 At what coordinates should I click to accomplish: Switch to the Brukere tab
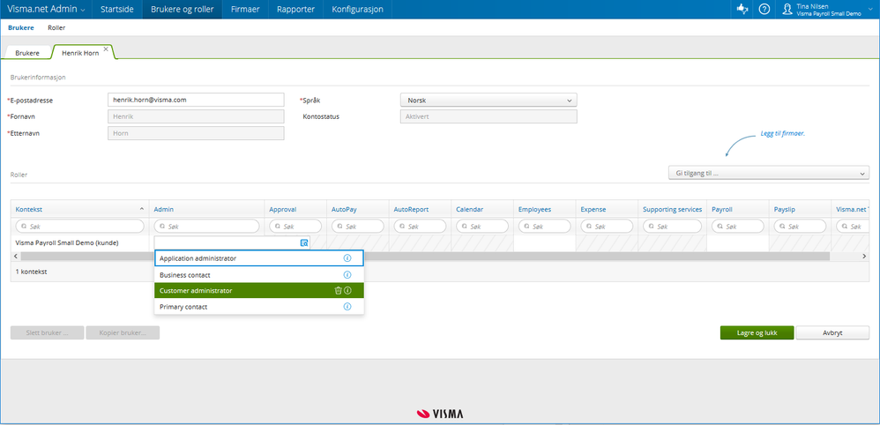pos(27,52)
